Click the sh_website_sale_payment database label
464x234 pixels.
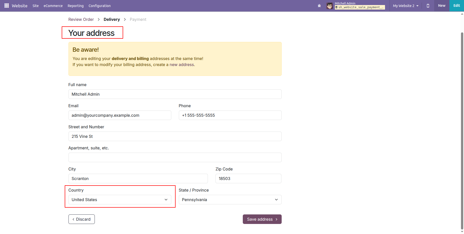point(360,7)
